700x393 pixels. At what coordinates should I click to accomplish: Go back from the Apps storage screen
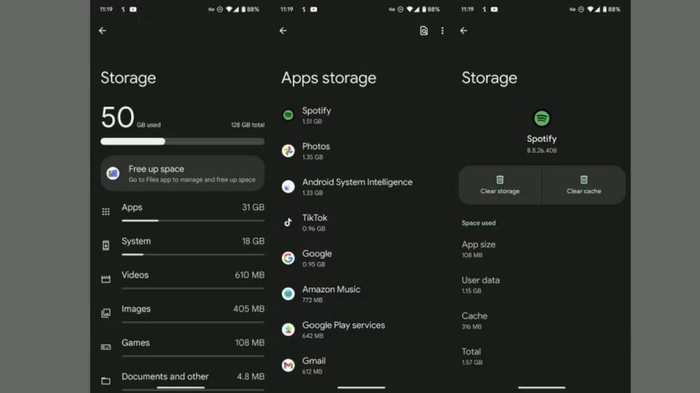[x=283, y=31]
